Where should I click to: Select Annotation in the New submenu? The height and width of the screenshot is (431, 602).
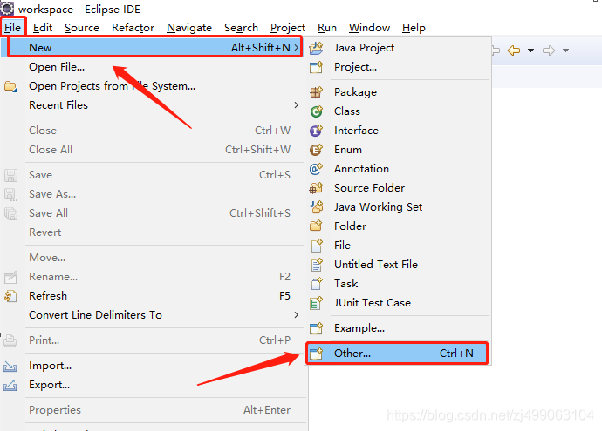point(399,169)
